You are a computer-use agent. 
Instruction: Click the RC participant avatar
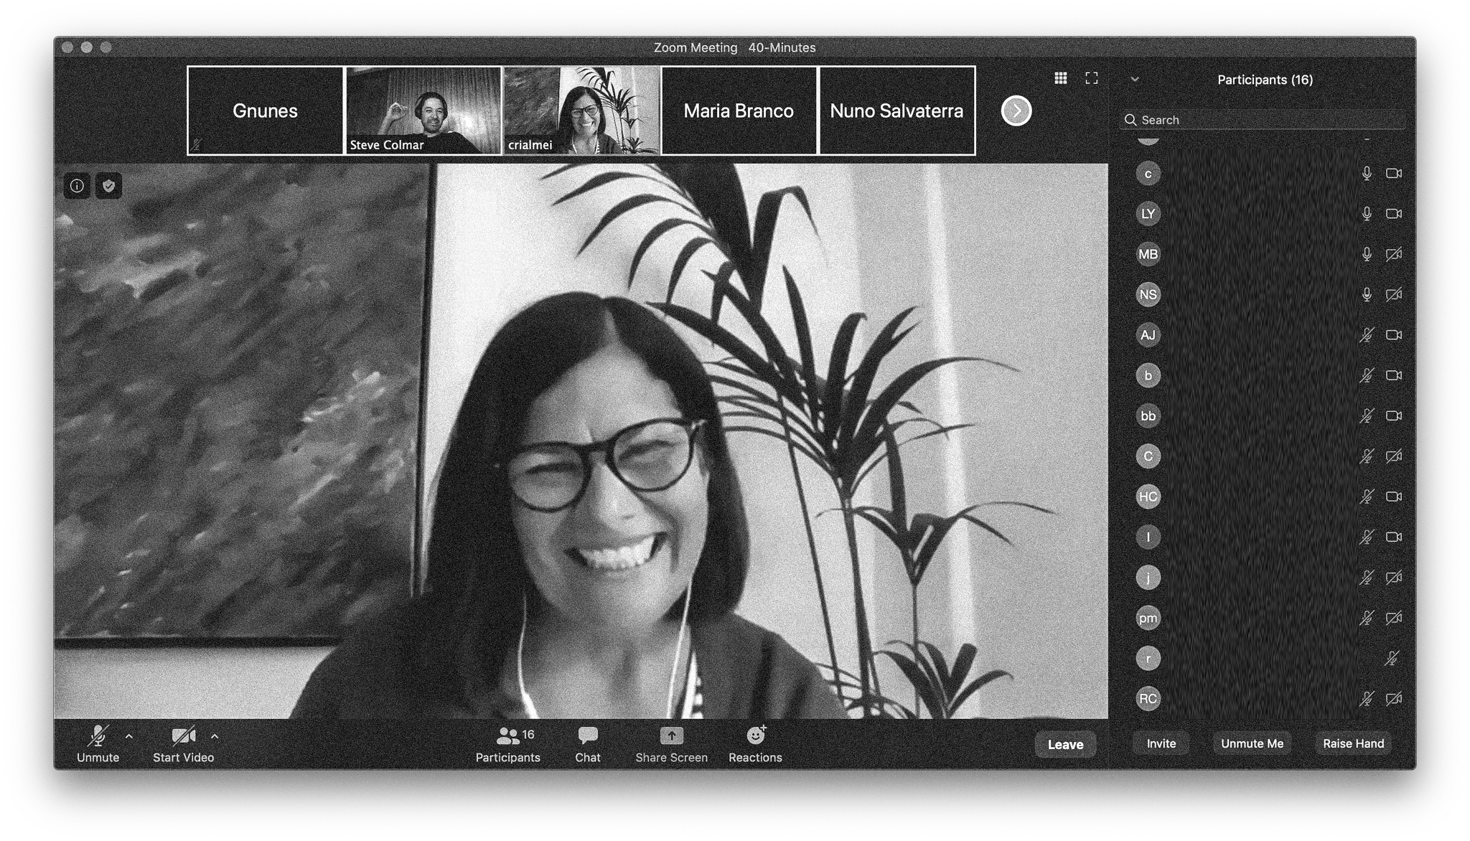coord(1148,698)
